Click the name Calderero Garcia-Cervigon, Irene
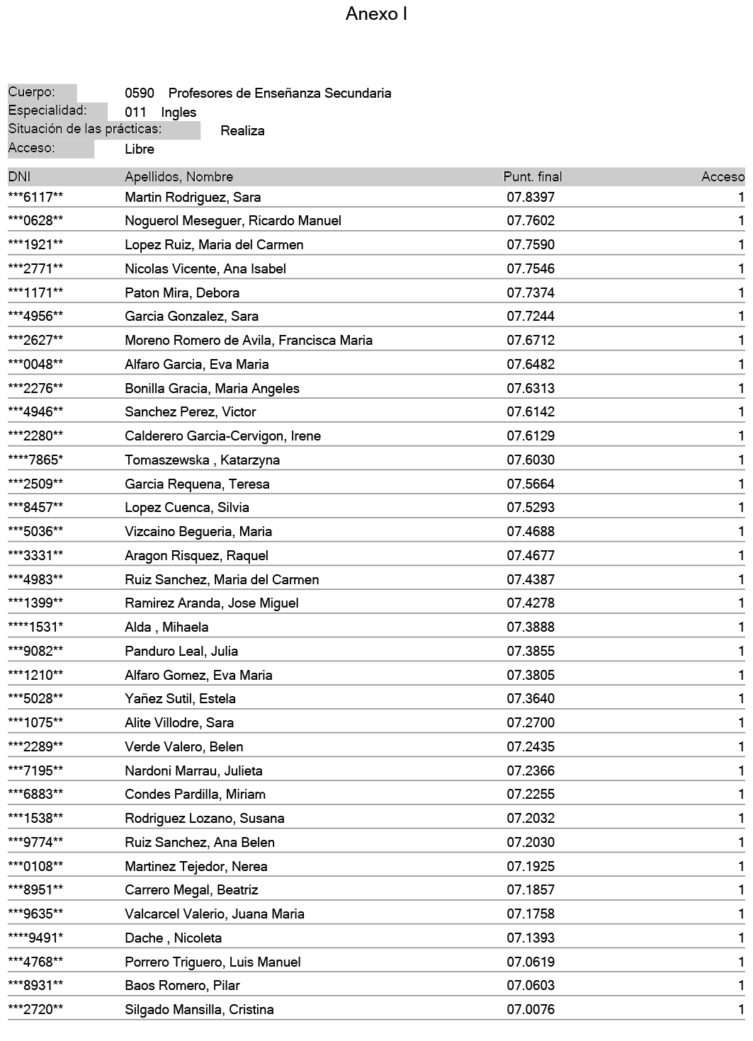 tap(222, 436)
